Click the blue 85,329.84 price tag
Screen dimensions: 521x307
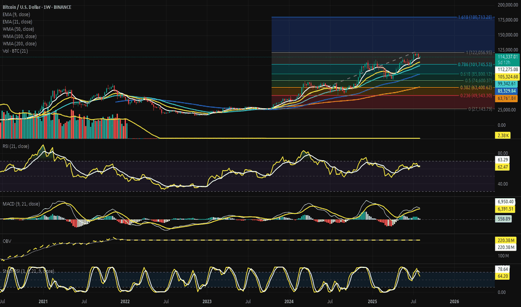[x=506, y=91]
